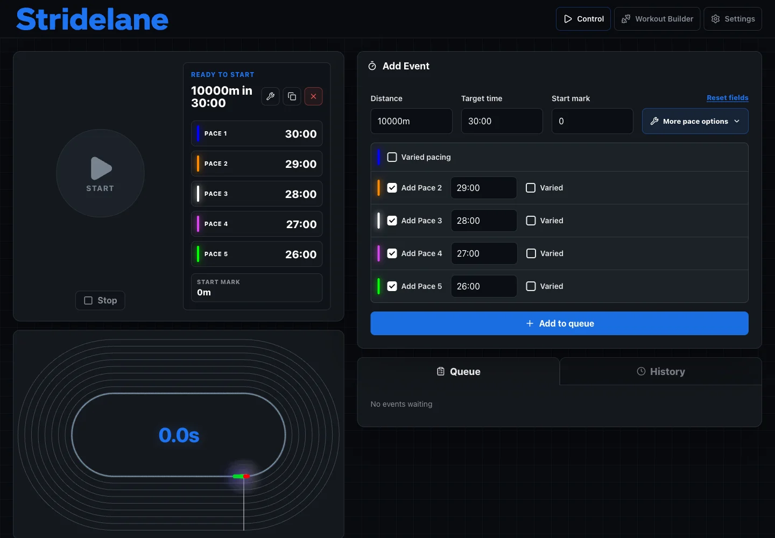Click the wrench edit icon beside 10000m event
This screenshot has width=775, height=538.
[270, 96]
